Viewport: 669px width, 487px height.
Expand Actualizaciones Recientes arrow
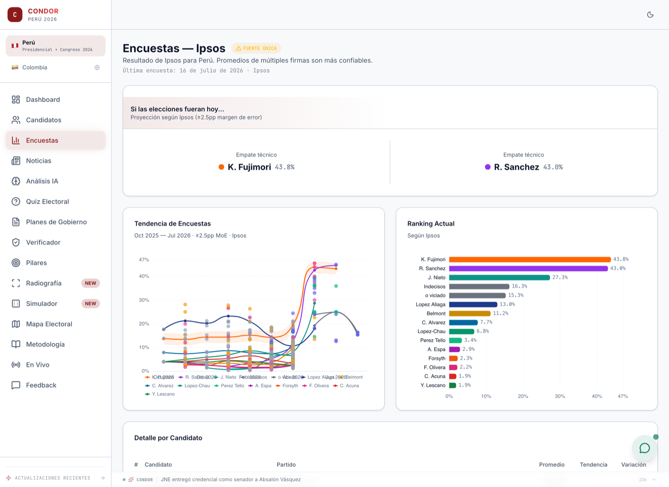pyautogui.click(x=103, y=478)
